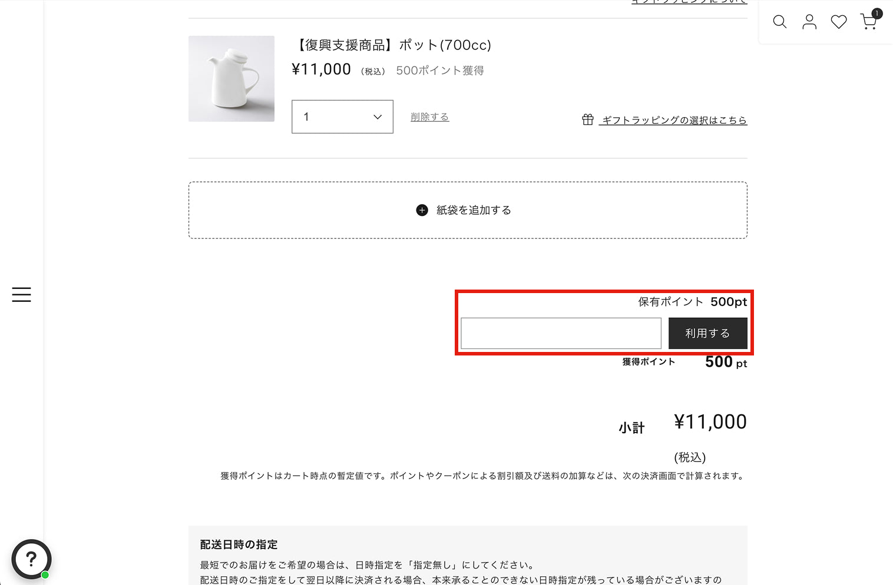893x585 pixels.
Task: Click the cart item count badge
Action: (877, 13)
